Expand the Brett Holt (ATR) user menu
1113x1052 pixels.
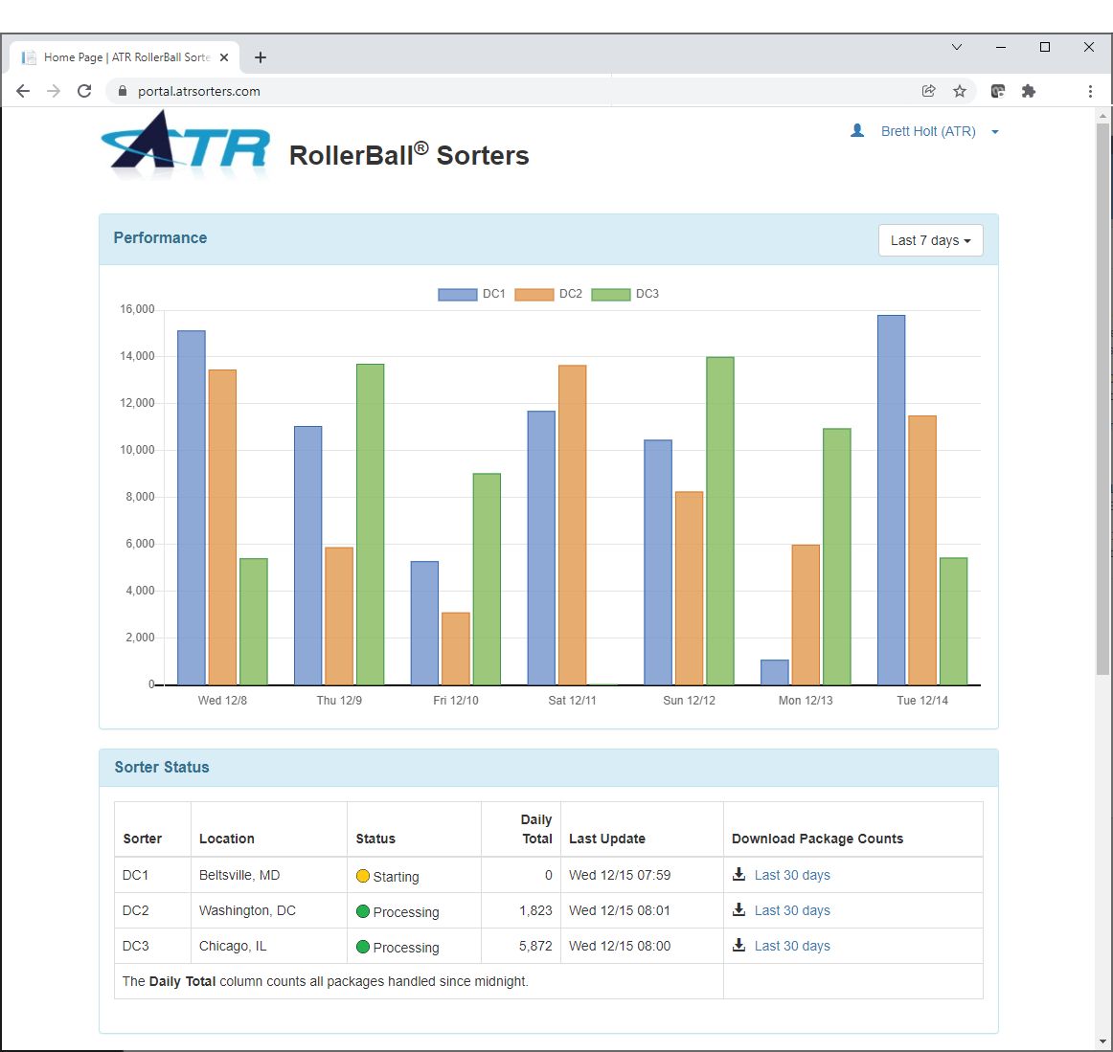[927, 131]
